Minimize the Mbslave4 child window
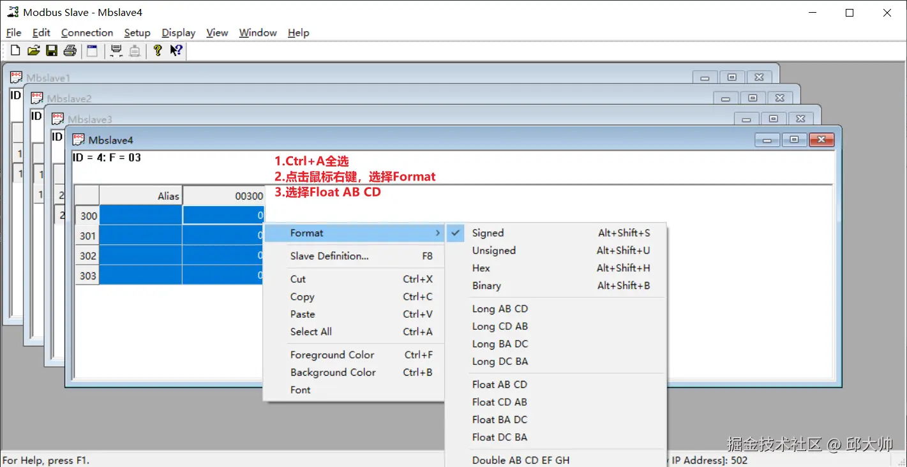Viewport: 907px width, 467px height. coord(767,140)
